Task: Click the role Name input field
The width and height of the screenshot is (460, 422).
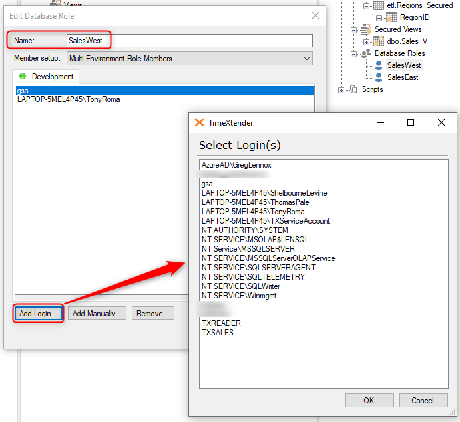Action: pyautogui.click(x=190, y=41)
